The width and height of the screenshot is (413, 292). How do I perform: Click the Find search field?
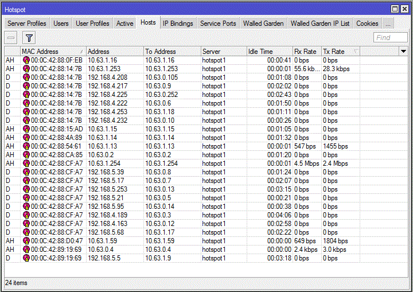click(x=391, y=38)
